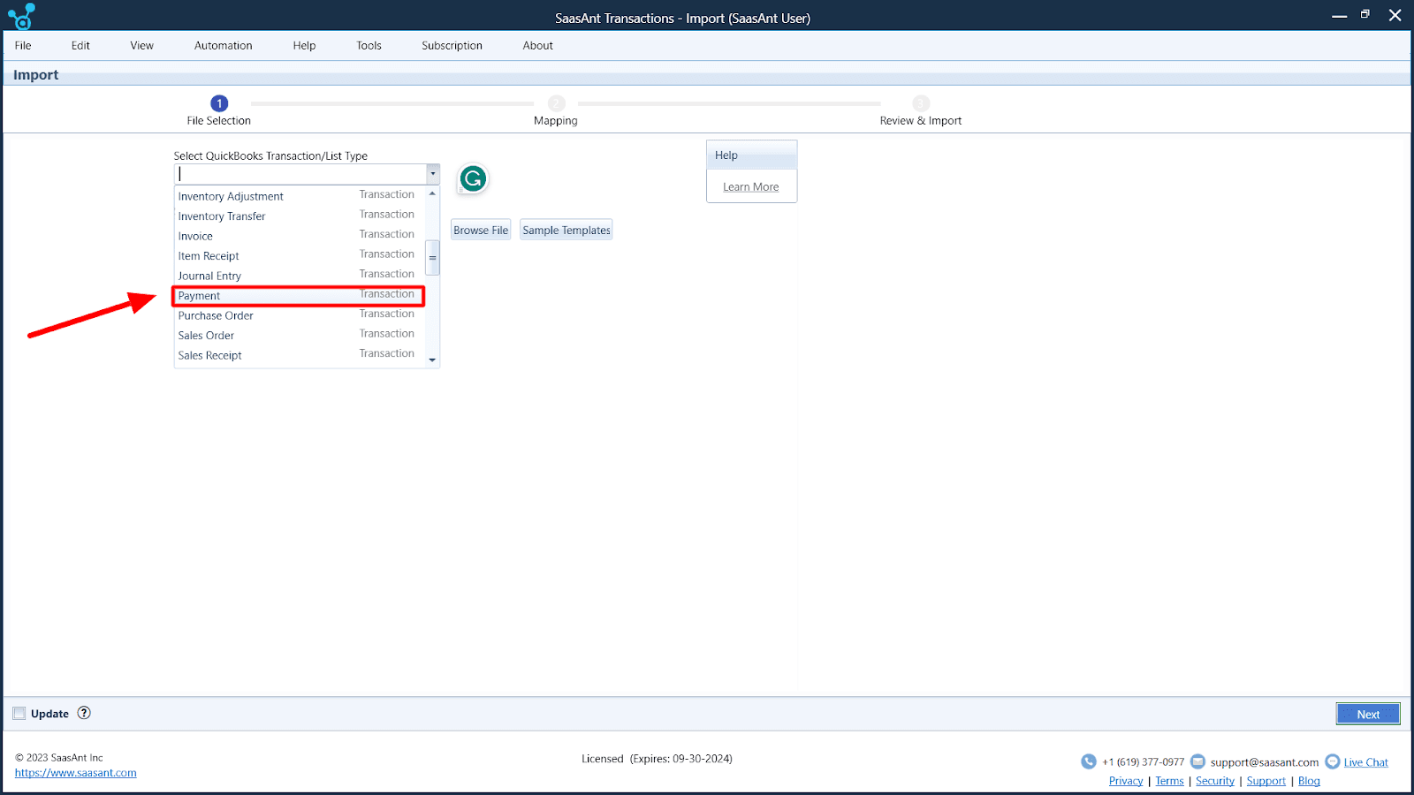Open the Tools menu

[x=369, y=45]
